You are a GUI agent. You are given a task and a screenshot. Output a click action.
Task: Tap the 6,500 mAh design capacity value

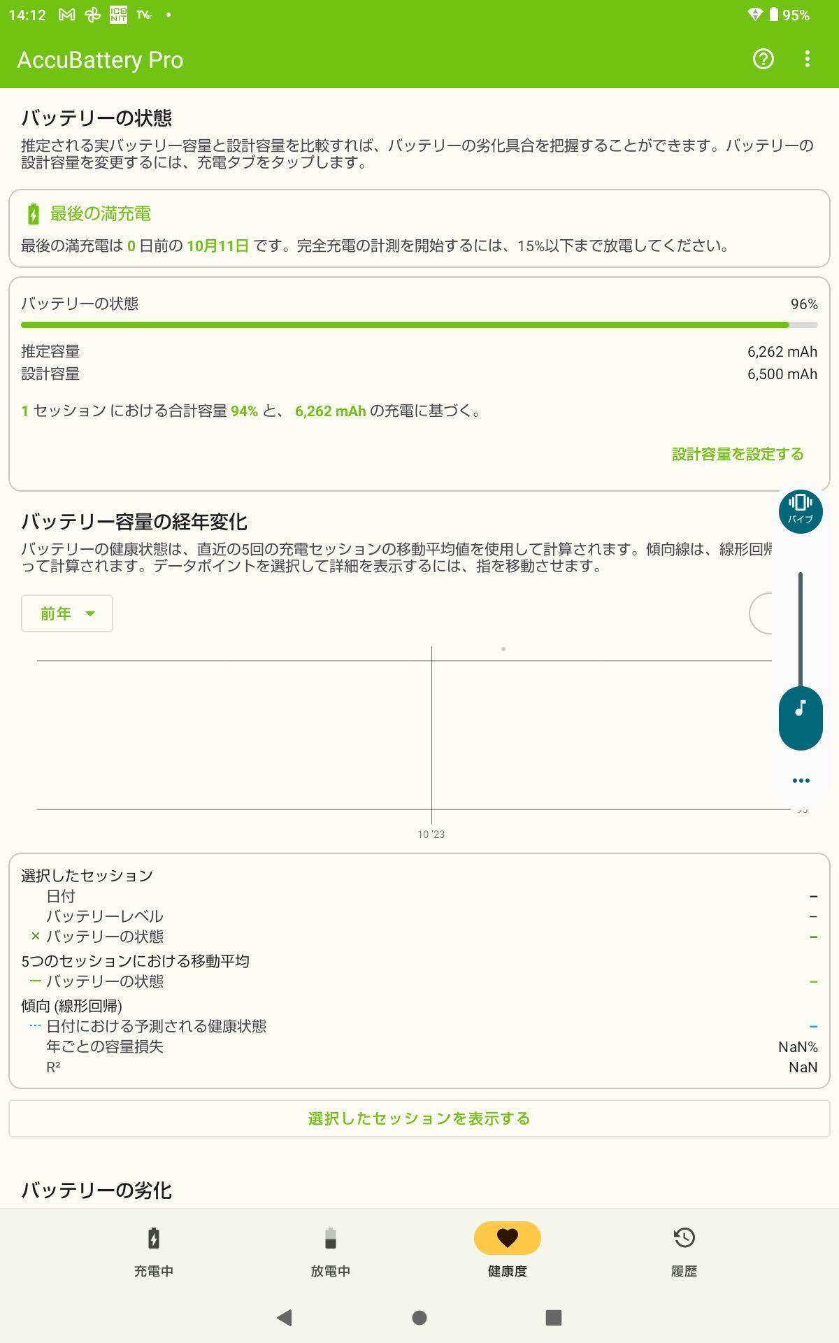[x=782, y=374]
